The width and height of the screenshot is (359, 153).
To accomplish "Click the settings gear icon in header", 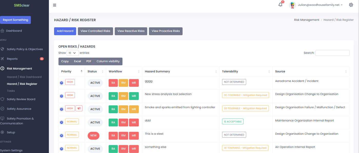I will pos(351,5).
